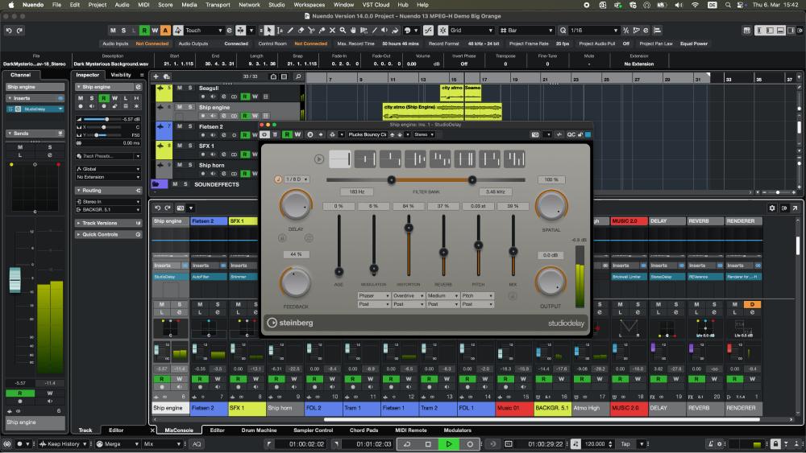Click the Tap tempo button
Screen dimensions: 806x453
click(625, 444)
